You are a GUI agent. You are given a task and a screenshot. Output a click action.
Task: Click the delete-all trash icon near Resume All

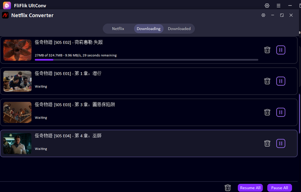coord(228,188)
